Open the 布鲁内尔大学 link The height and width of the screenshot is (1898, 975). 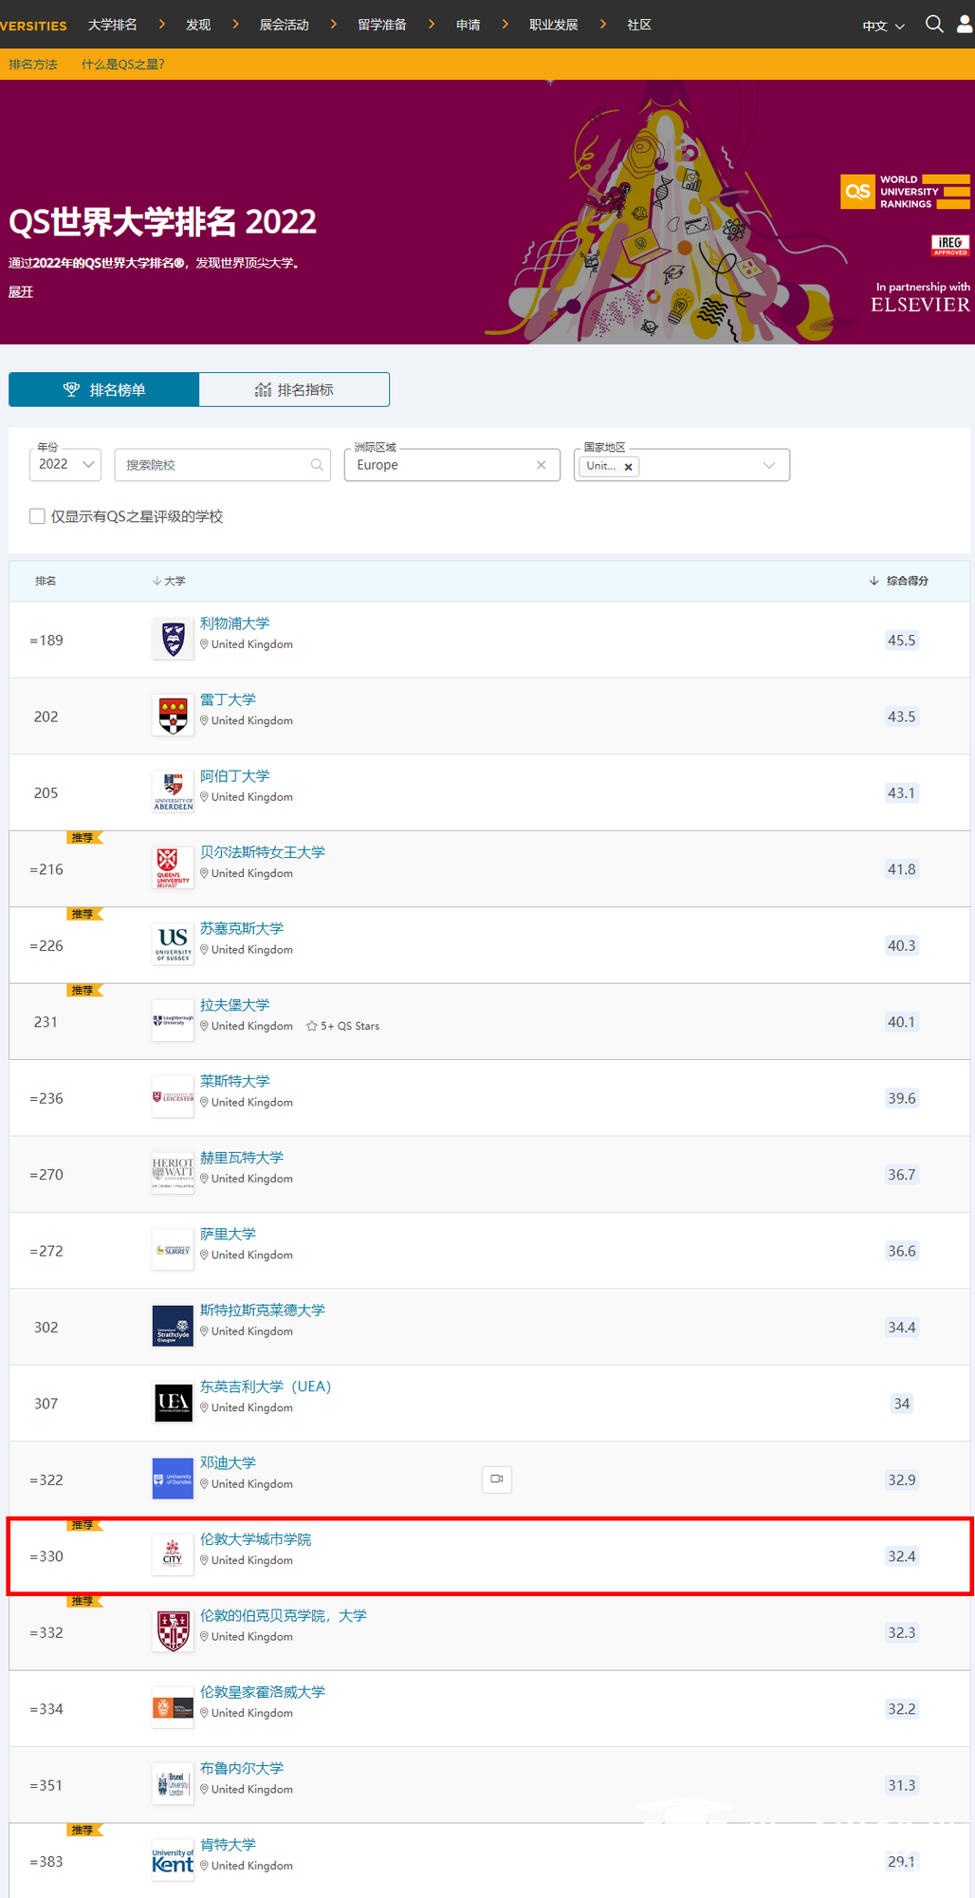click(x=242, y=1768)
